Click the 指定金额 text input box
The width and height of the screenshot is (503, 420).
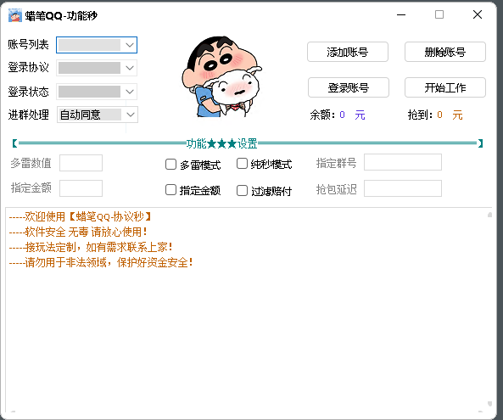coord(81,188)
